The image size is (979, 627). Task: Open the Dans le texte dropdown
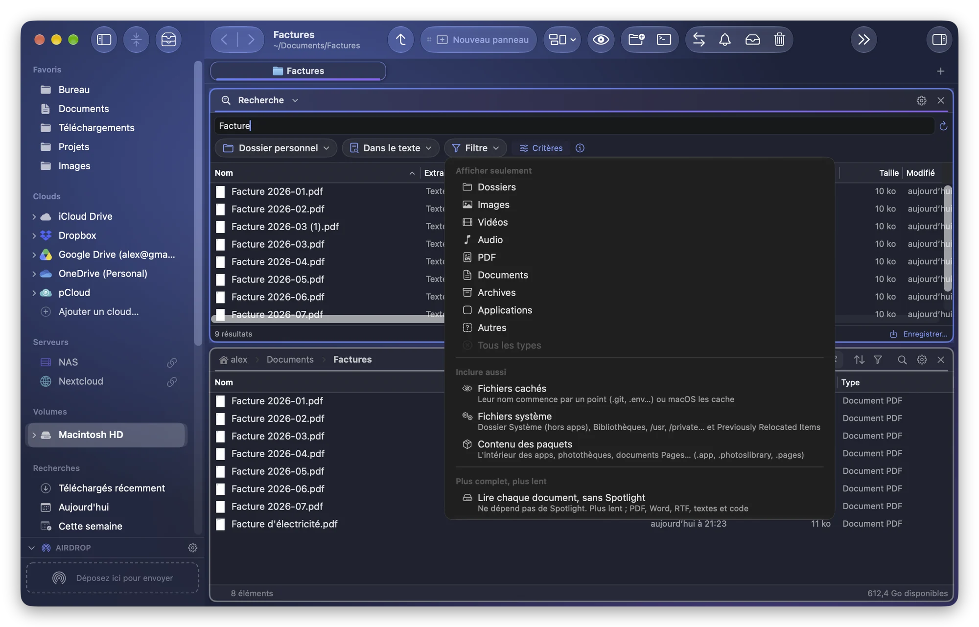tap(390, 148)
